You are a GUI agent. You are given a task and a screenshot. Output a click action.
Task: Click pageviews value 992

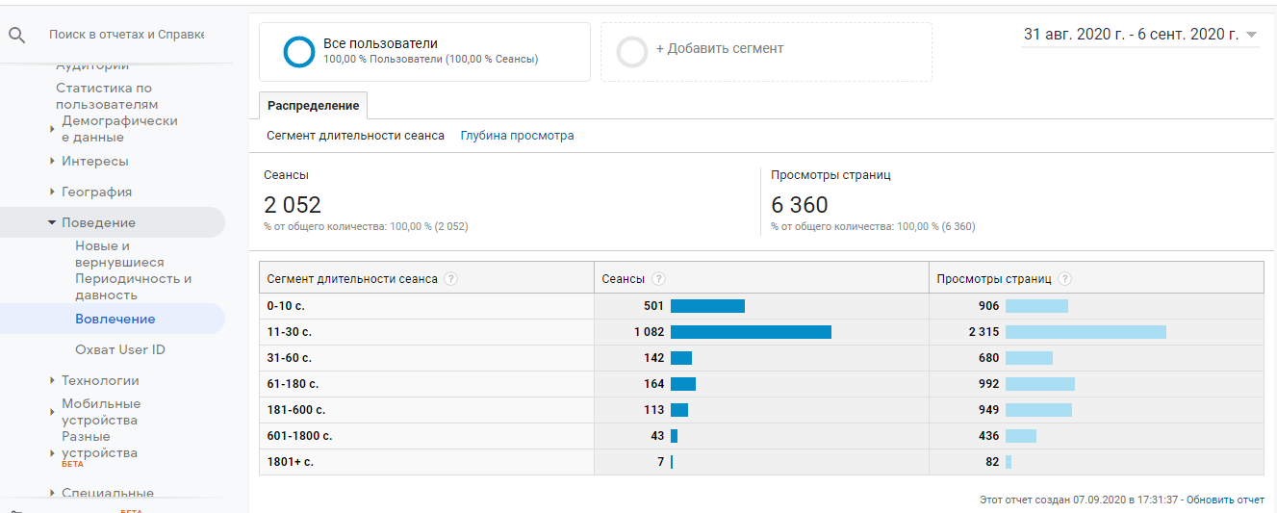[989, 384]
